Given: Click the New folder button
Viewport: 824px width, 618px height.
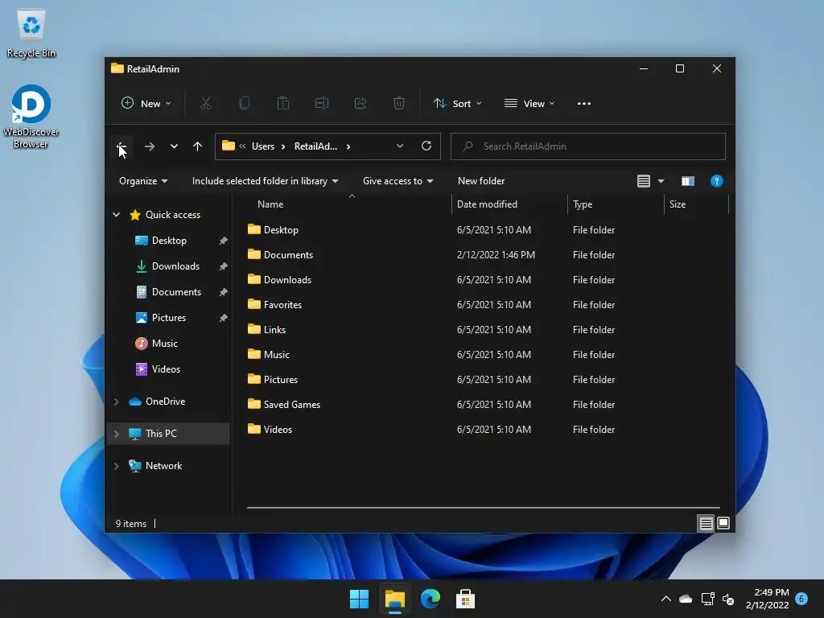Looking at the screenshot, I should [x=481, y=181].
